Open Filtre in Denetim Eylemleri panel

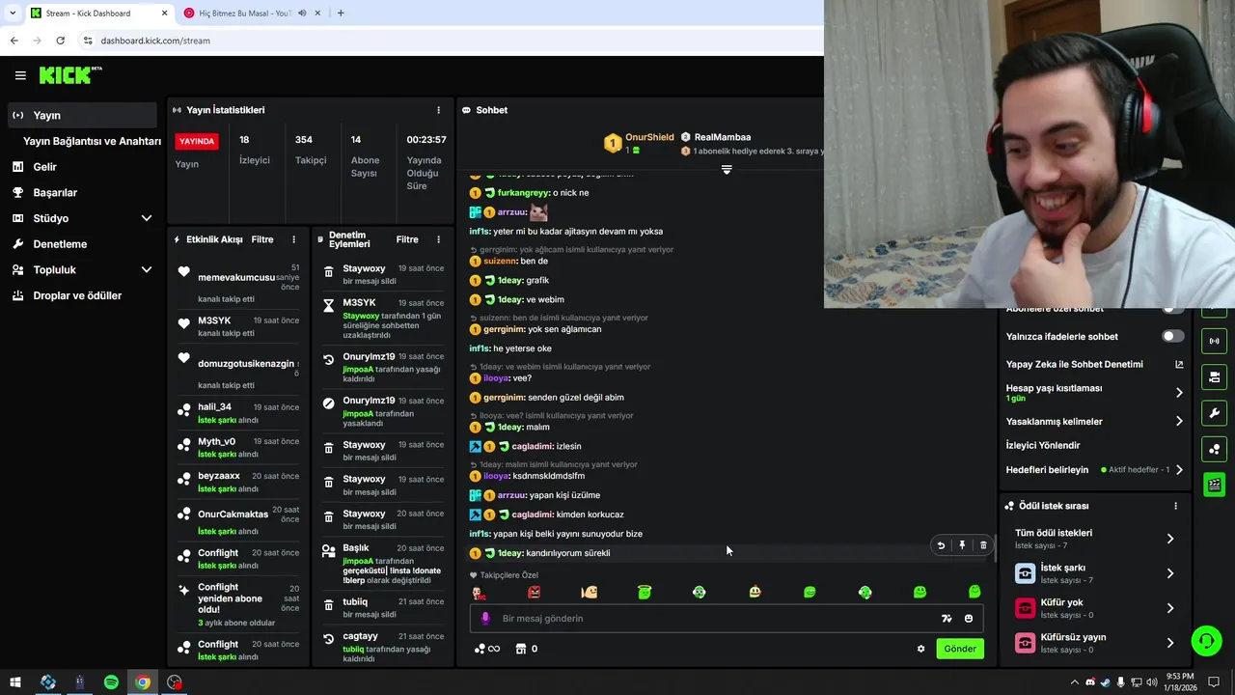click(x=407, y=239)
